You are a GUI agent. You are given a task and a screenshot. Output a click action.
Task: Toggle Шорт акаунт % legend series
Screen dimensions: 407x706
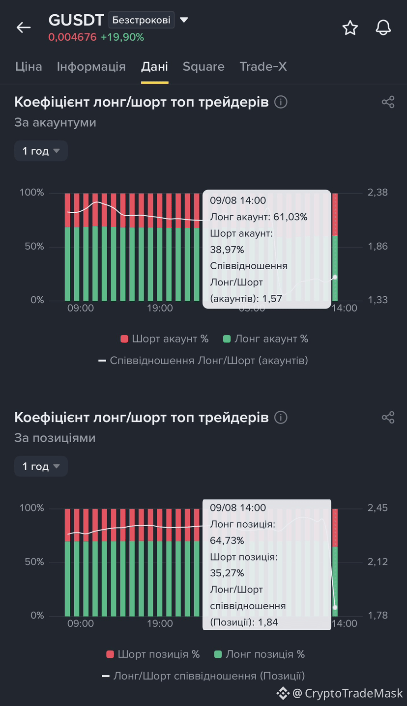pyautogui.click(x=164, y=339)
